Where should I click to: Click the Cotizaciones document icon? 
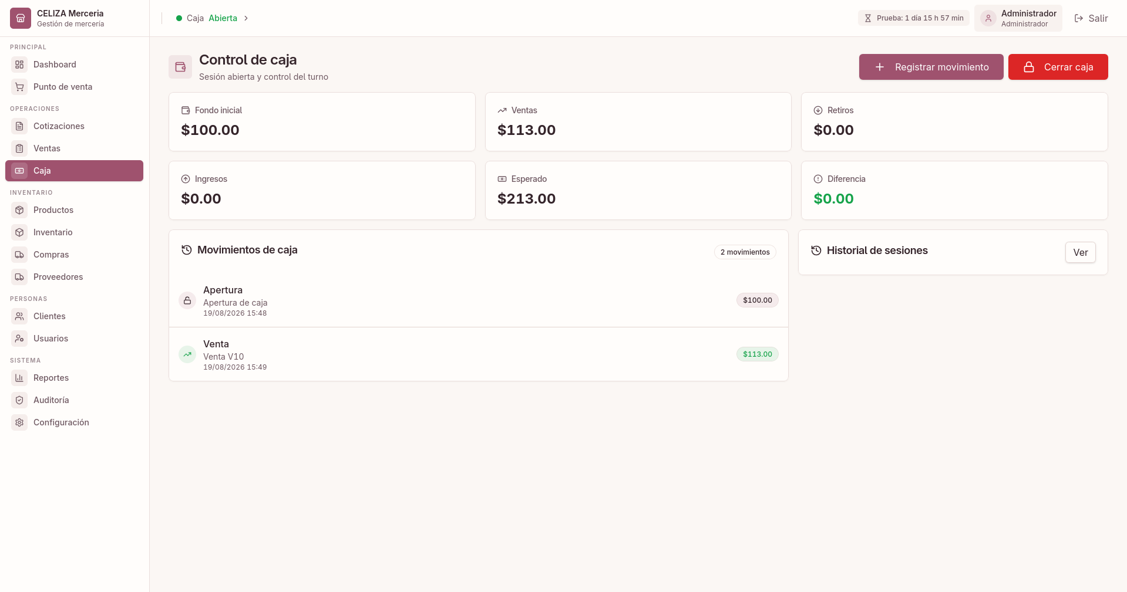(x=19, y=126)
